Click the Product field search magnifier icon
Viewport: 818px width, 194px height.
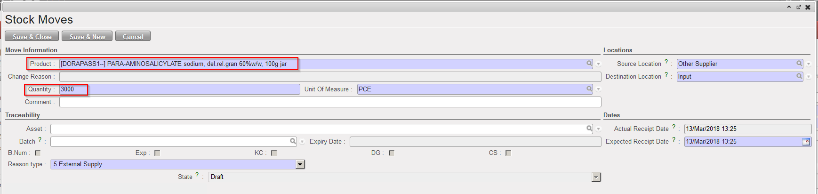click(589, 63)
